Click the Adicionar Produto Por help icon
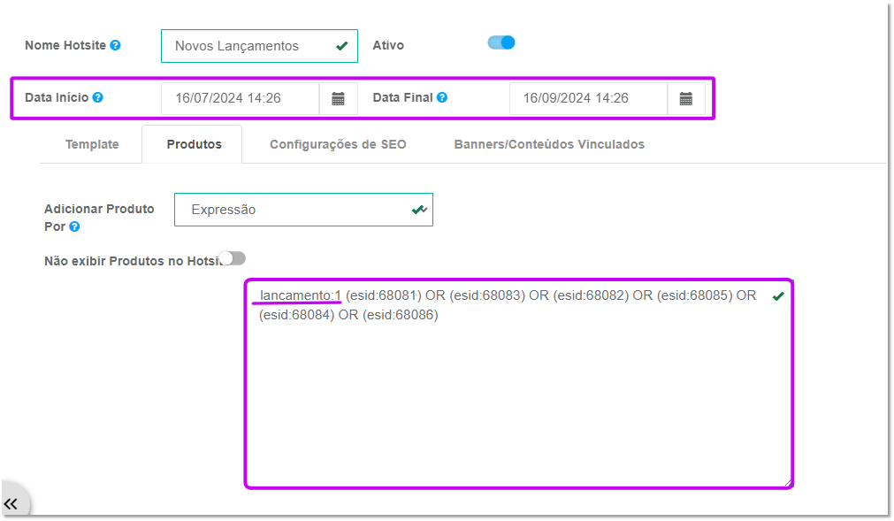The height and width of the screenshot is (521, 894). (74, 226)
